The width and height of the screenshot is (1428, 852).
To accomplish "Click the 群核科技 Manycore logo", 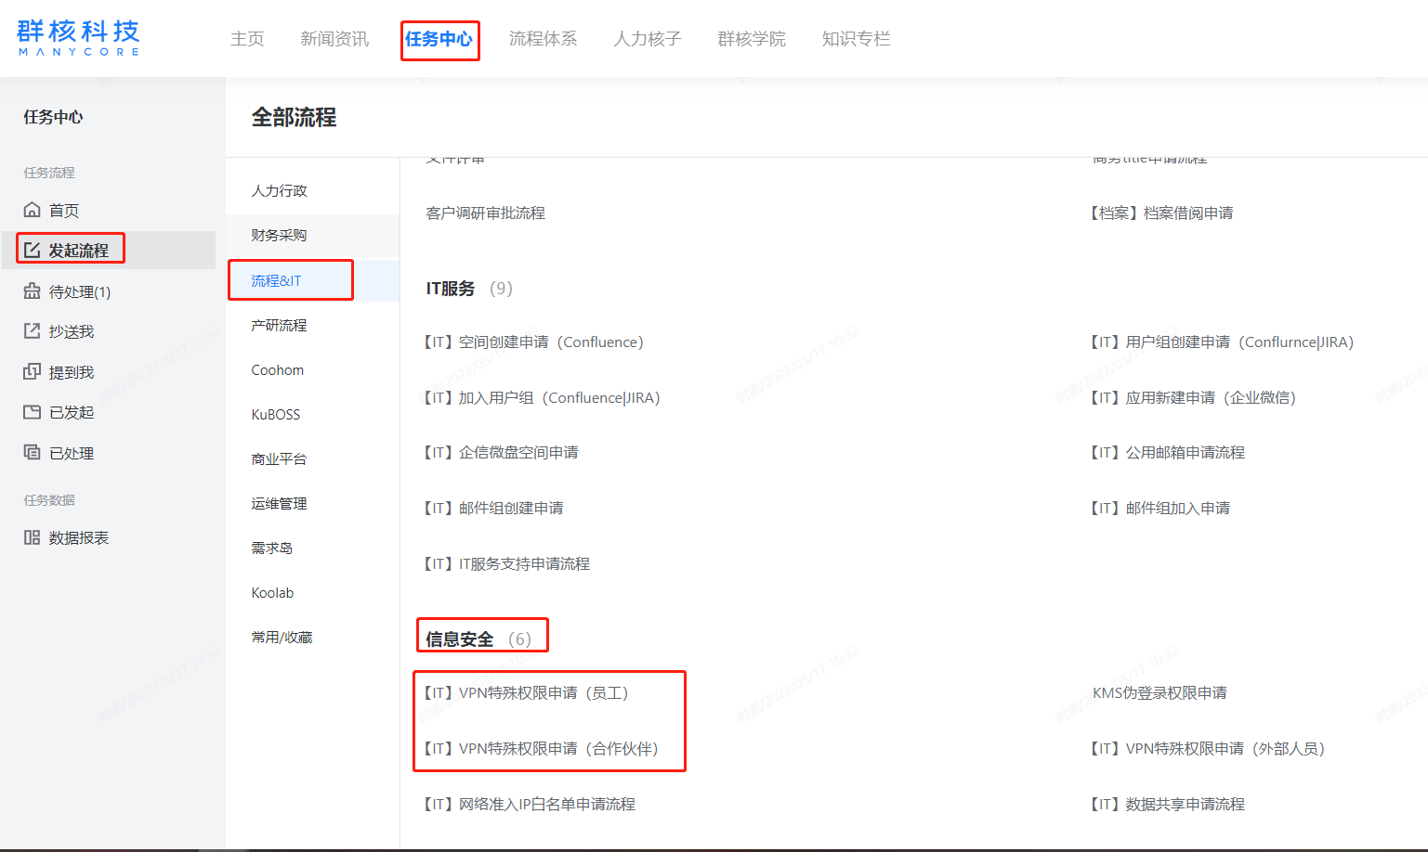I will [x=78, y=38].
